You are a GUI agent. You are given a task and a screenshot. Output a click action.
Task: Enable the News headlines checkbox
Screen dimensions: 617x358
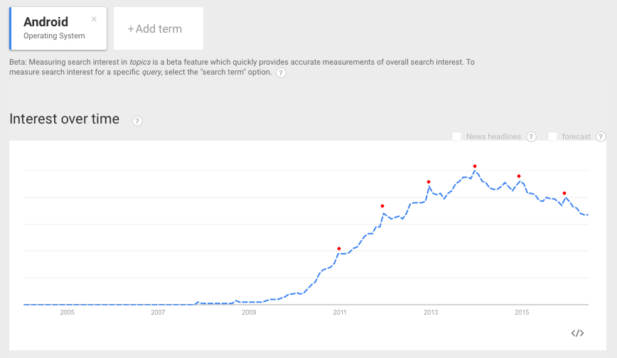click(457, 136)
